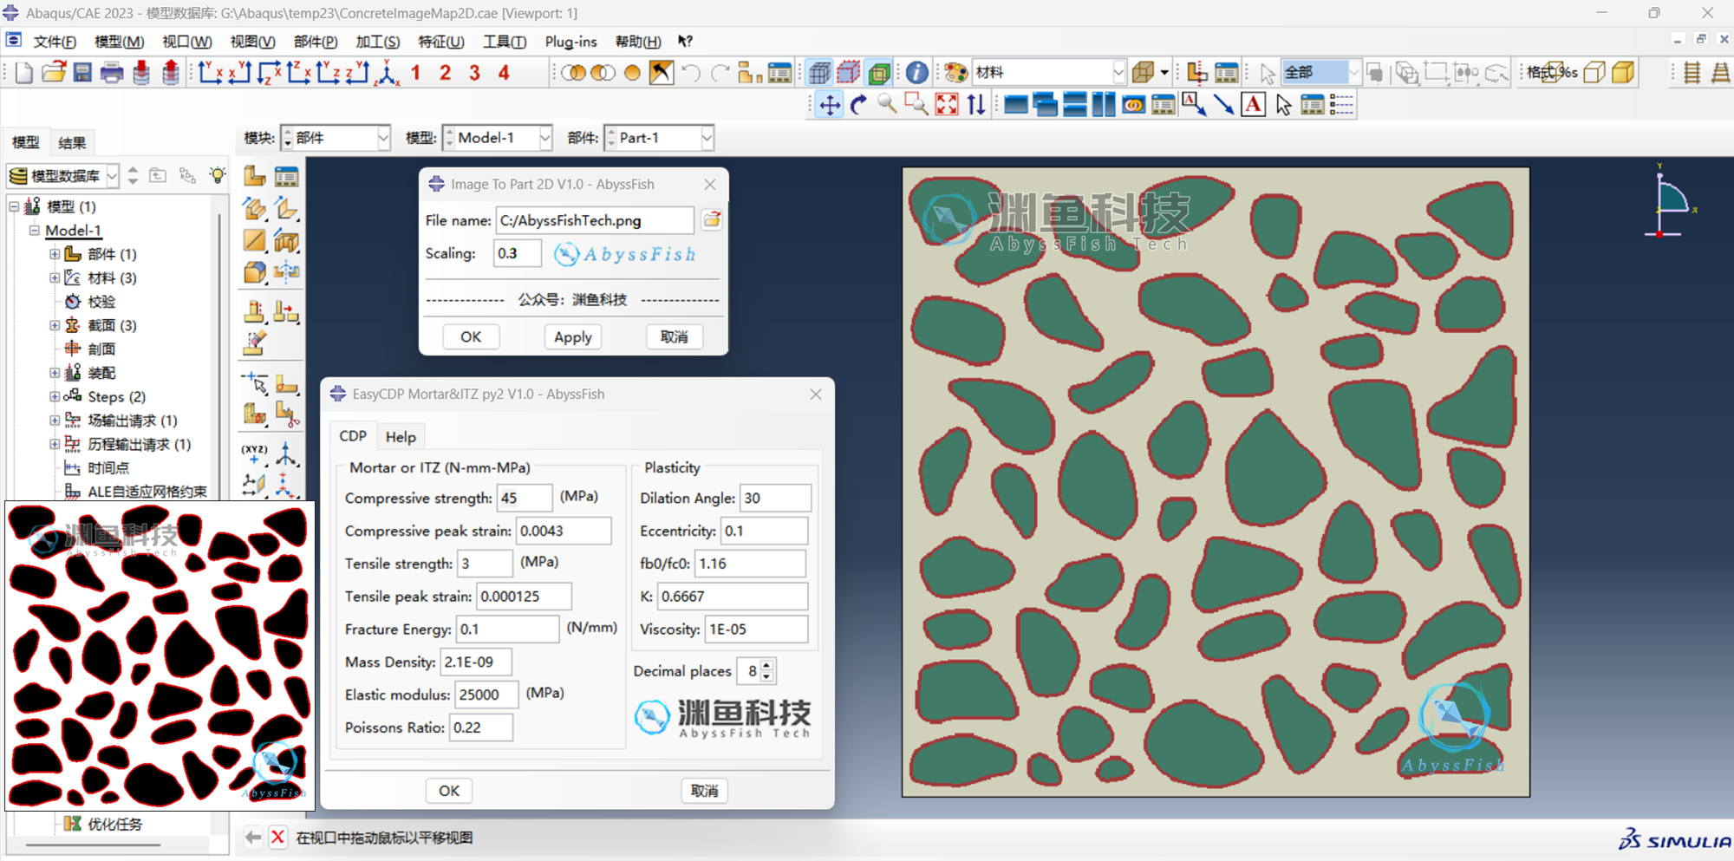Click the Elastic modulus input field
Viewport: 1734px width, 861px height.
point(487,695)
